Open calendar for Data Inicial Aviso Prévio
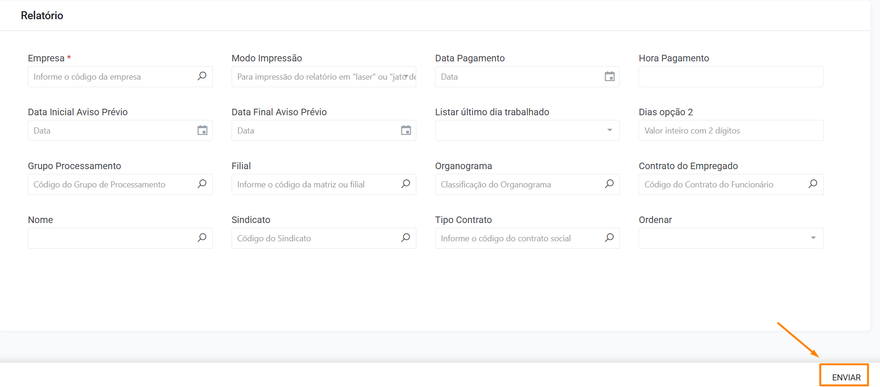The image size is (880, 387). click(x=202, y=130)
